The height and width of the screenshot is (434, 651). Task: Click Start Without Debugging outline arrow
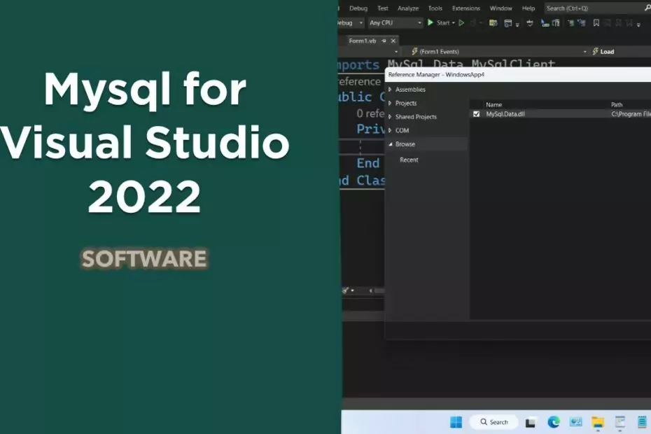461,23
